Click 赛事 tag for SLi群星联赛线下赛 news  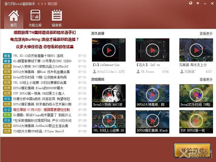tap(7, 61)
